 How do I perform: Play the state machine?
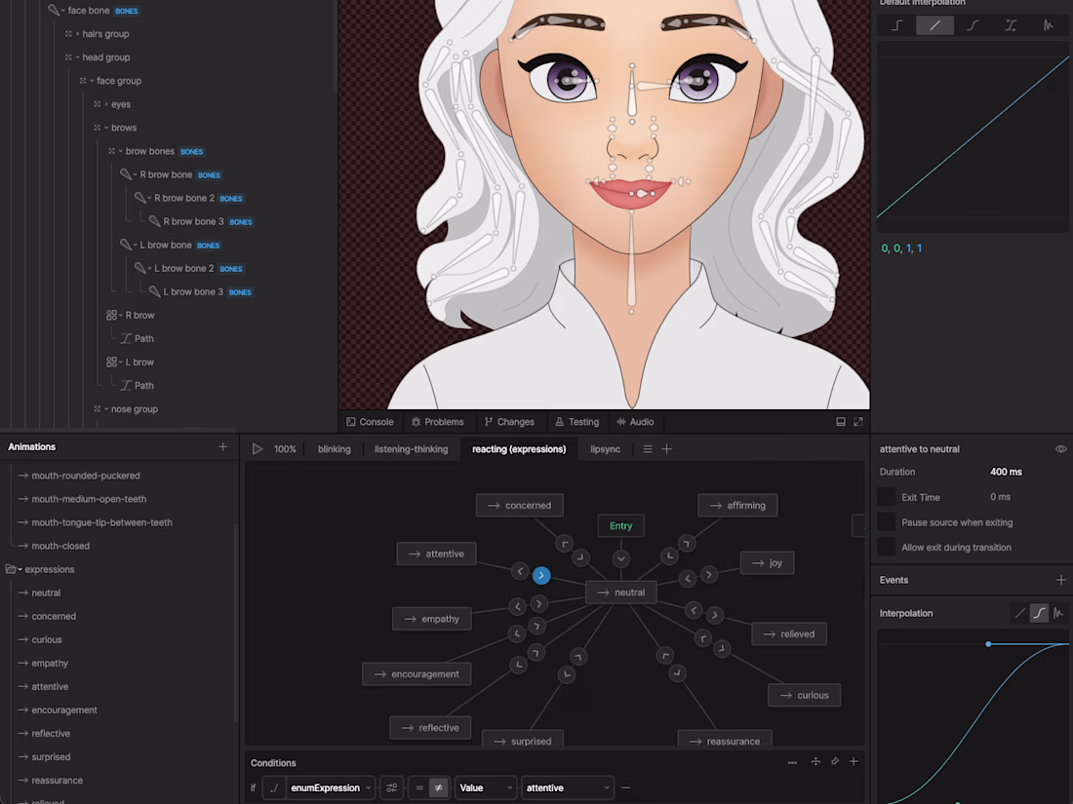[258, 449]
